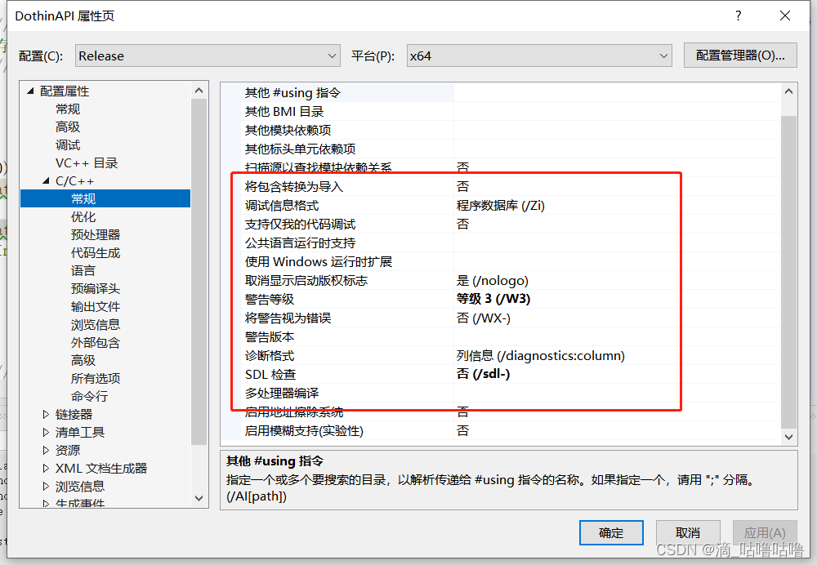Click the help question mark icon
817x565 pixels.
(738, 15)
